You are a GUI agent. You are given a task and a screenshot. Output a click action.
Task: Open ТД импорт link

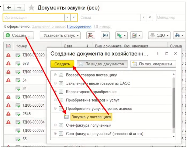tap(102, 26)
